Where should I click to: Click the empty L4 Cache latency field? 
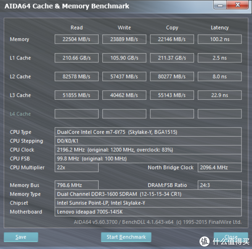point(220,114)
